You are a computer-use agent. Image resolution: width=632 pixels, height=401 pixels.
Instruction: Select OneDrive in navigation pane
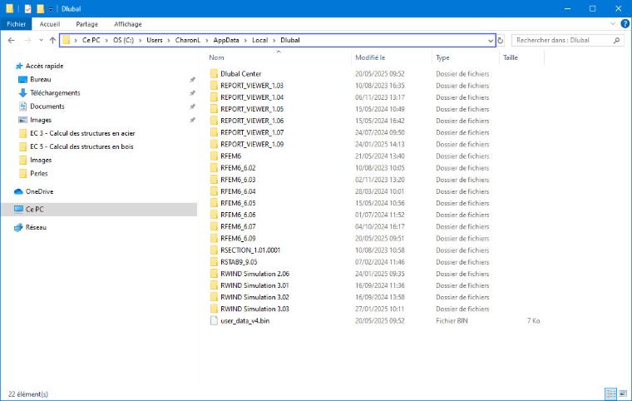[x=39, y=191]
